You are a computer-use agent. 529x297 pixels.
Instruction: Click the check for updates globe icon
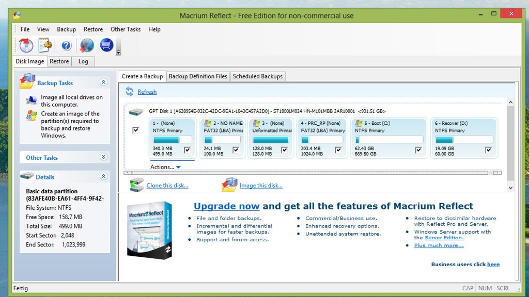[86, 45]
